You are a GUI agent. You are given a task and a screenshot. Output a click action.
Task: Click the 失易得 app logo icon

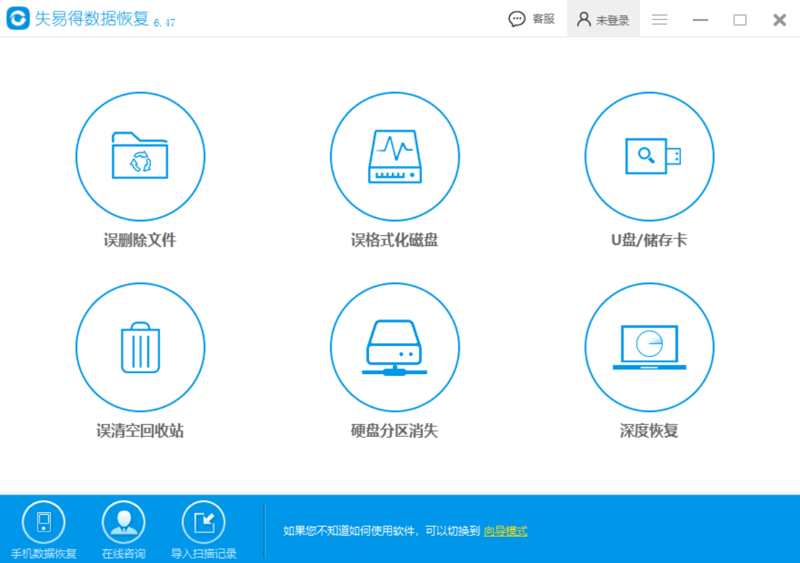pyautogui.click(x=19, y=19)
